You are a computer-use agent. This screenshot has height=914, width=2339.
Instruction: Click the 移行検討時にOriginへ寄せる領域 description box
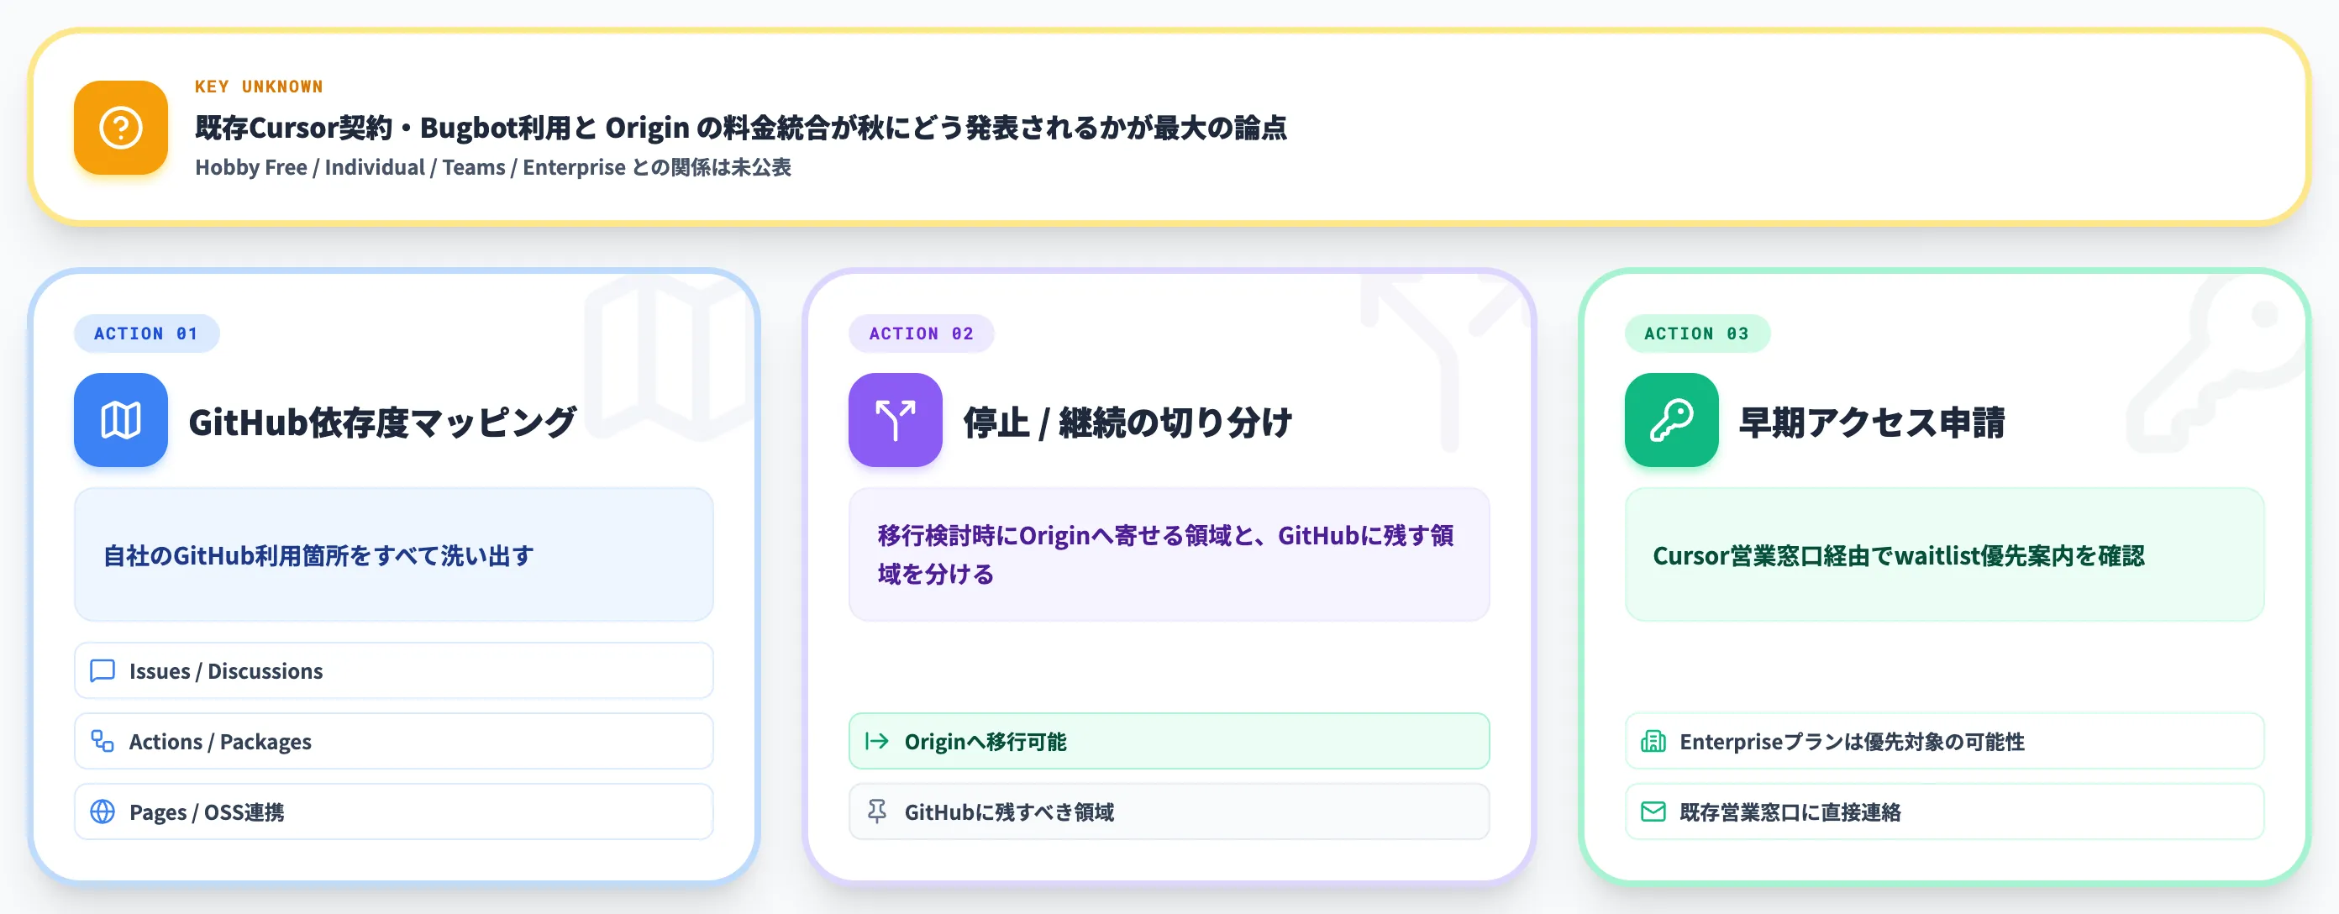[1169, 554]
